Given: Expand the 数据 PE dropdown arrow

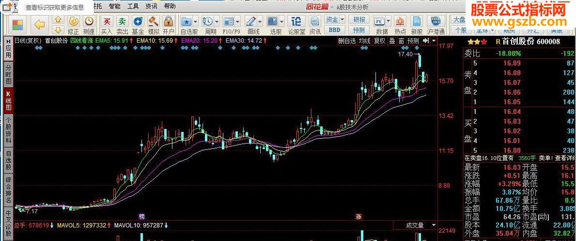Looking at the screenshot, I should (388, 21).
